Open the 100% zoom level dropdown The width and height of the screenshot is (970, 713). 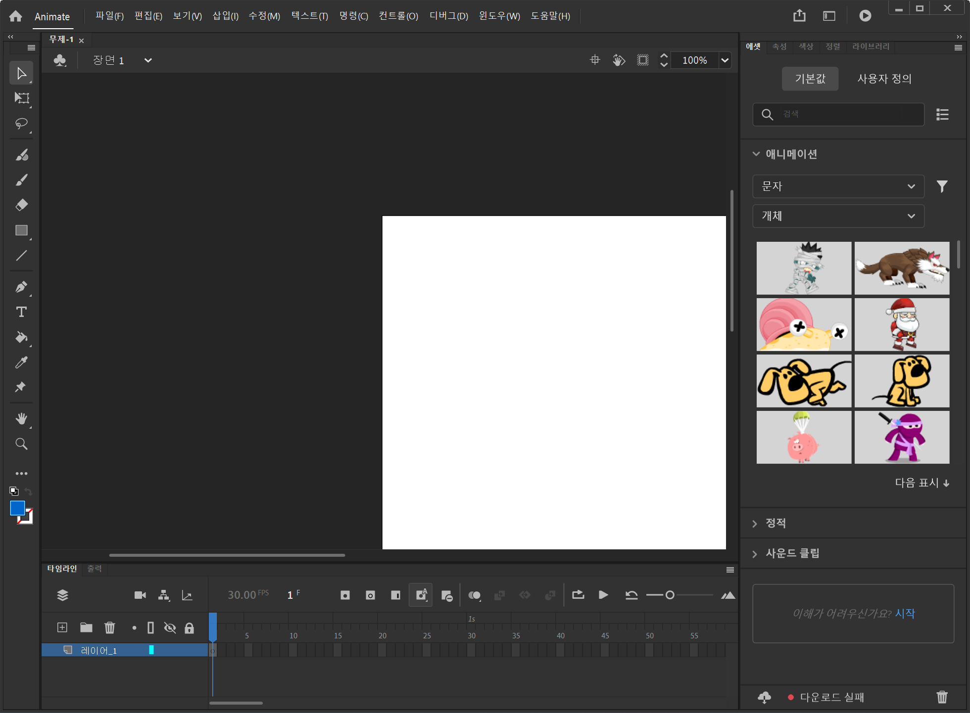725,60
